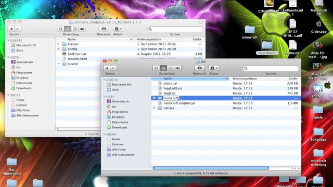Image resolution: width=333 pixels, height=187 pixels.
Task: Open Programme in zombe's_modpack sidebar
Action: coord(24,73)
